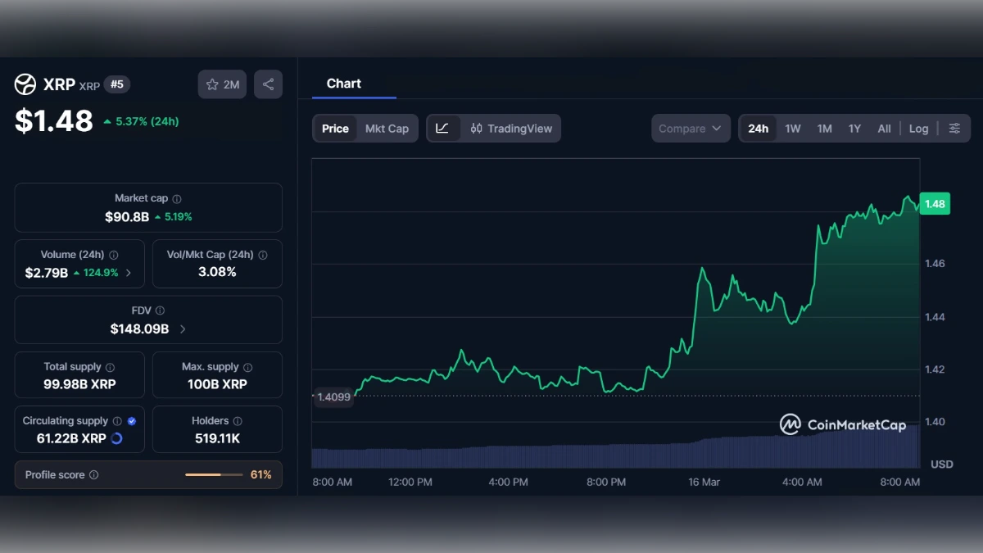983x553 pixels.
Task: Select the line chart type icon
Action: (x=443, y=128)
